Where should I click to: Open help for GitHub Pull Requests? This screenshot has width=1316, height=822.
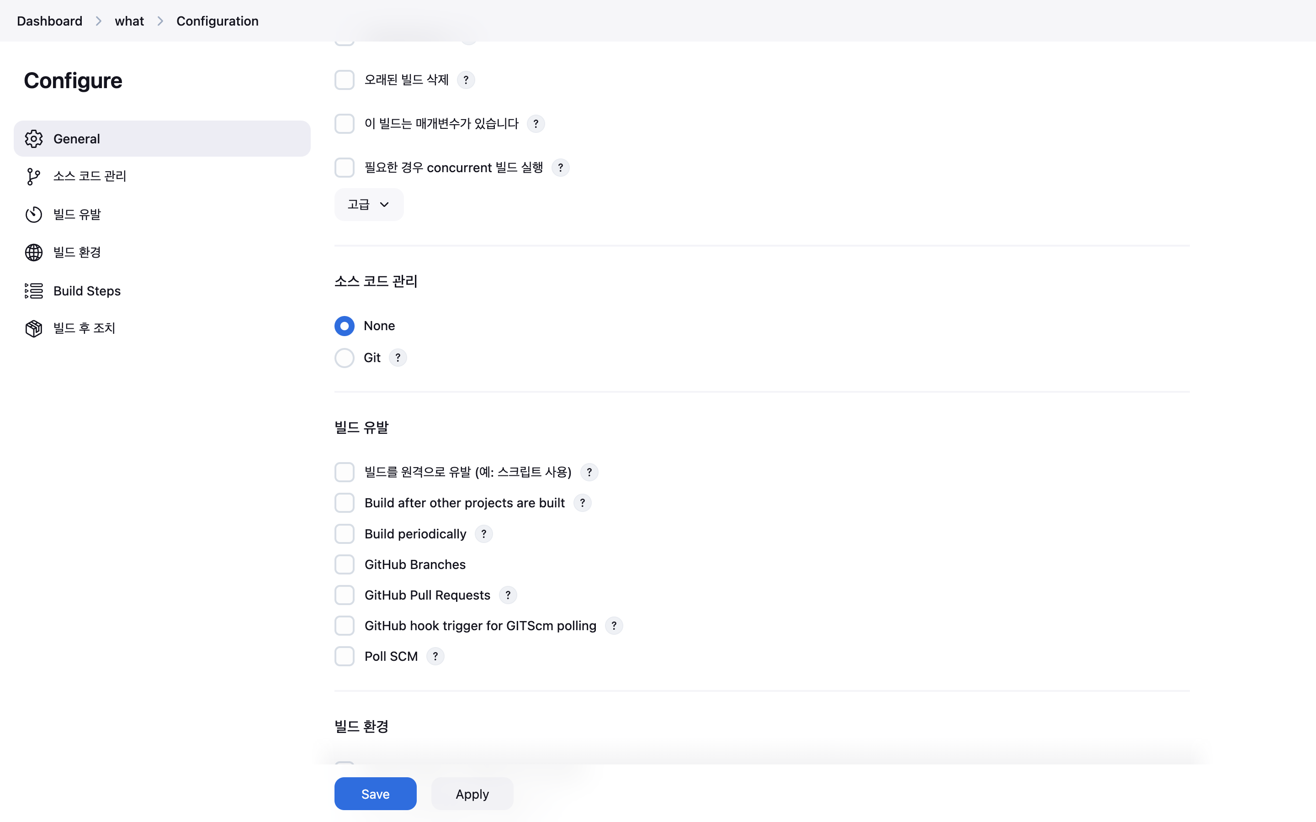[508, 595]
